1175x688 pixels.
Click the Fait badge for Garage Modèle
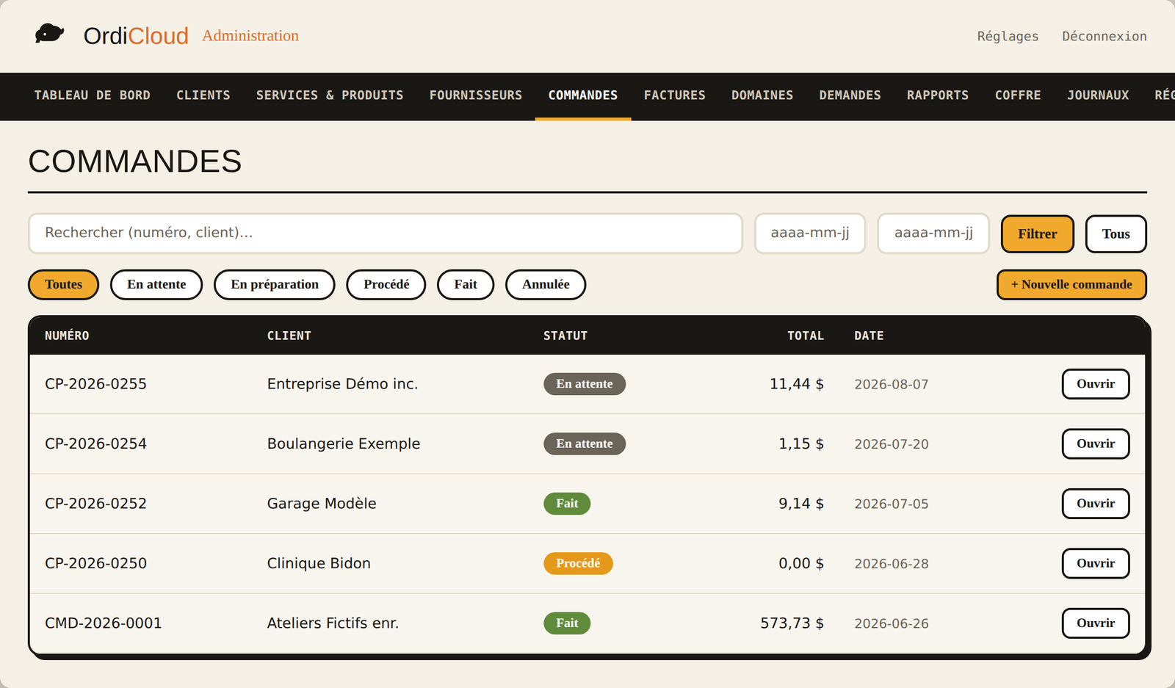click(x=567, y=504)
